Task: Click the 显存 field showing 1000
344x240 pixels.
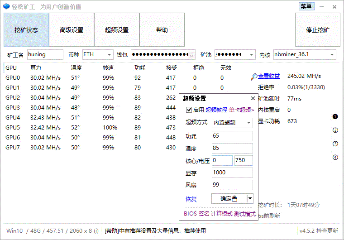Action: (x=232, y=173)
